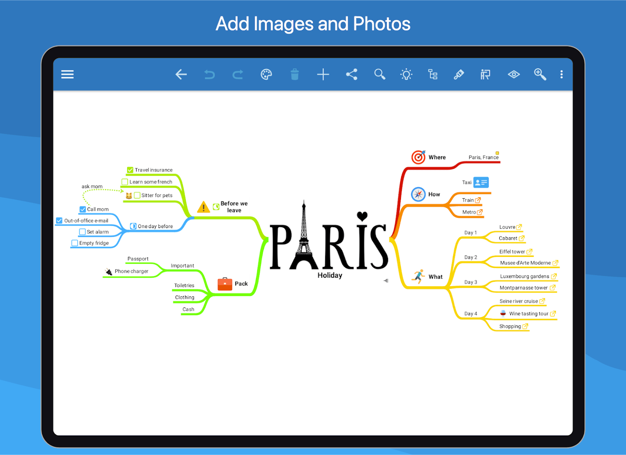
Task: Click the orange briefcase Pack icon
Action: [x=225, y=284]
